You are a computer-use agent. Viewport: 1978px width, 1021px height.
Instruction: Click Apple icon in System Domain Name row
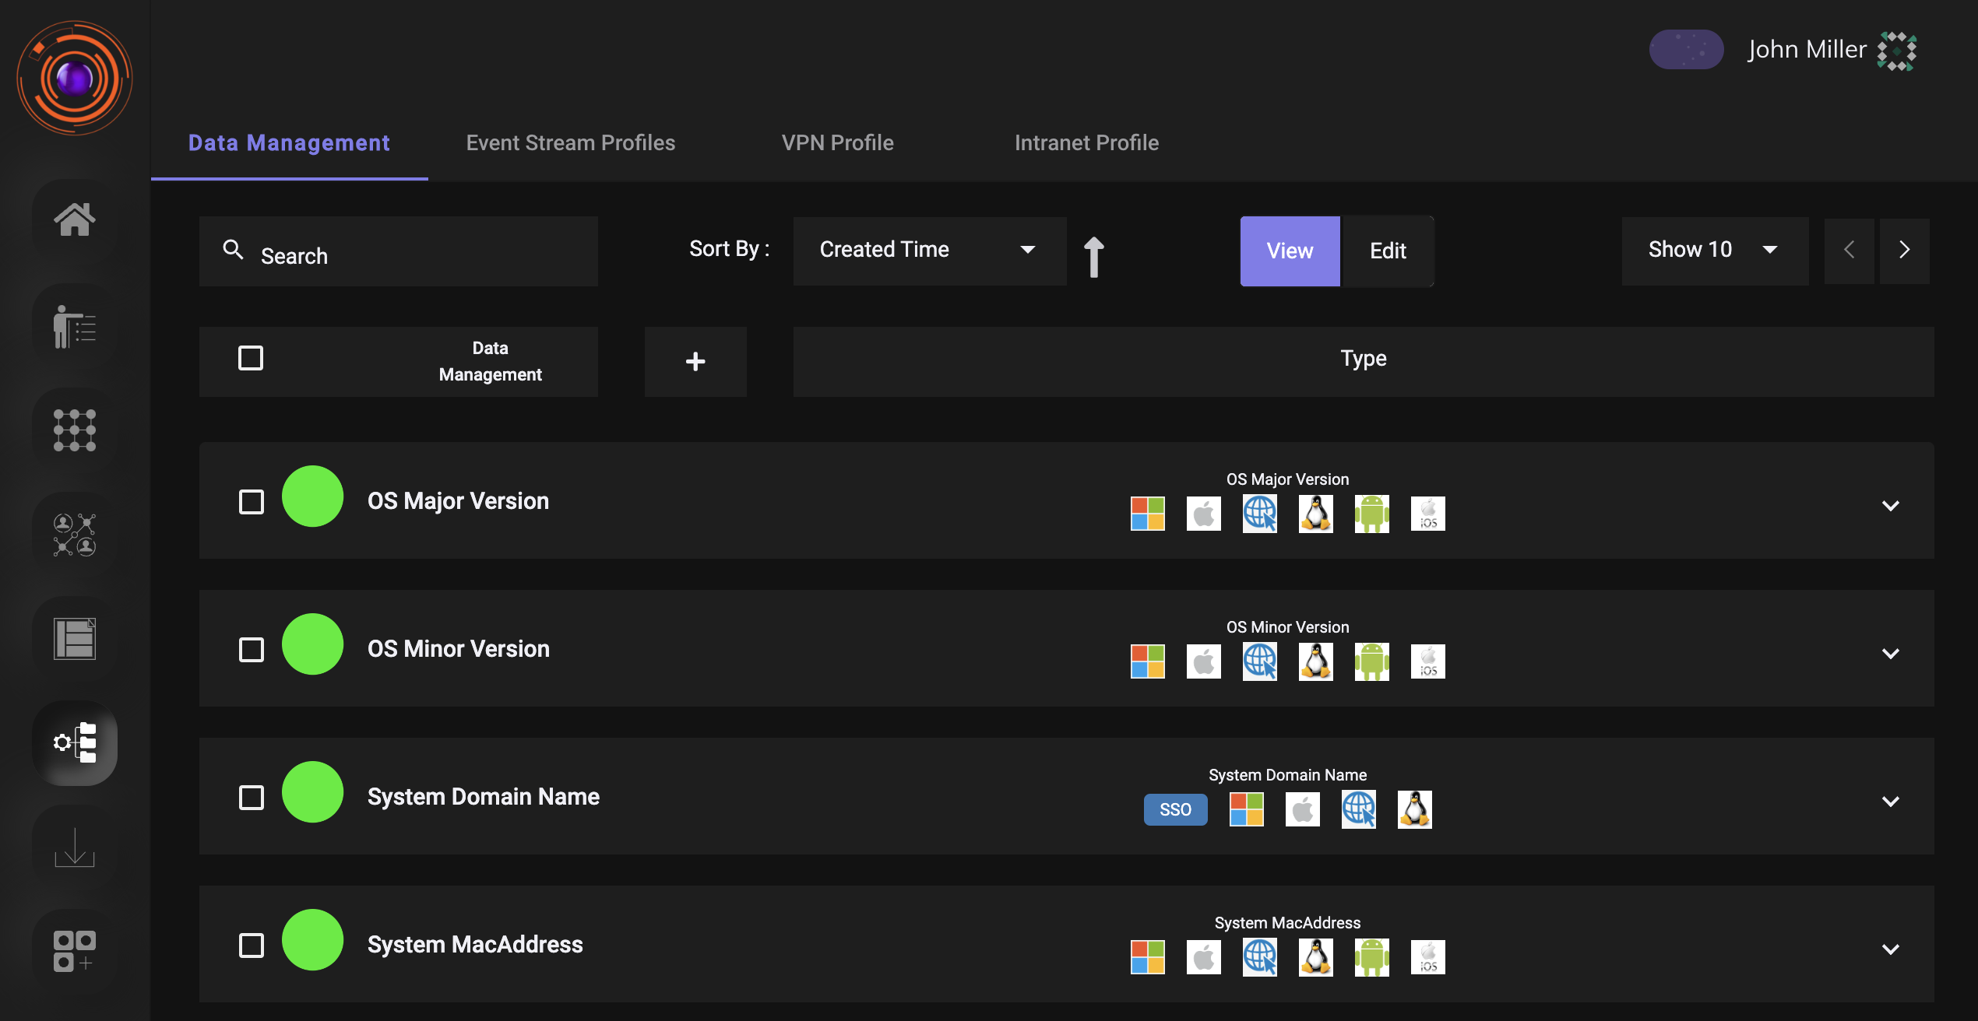1303,809
